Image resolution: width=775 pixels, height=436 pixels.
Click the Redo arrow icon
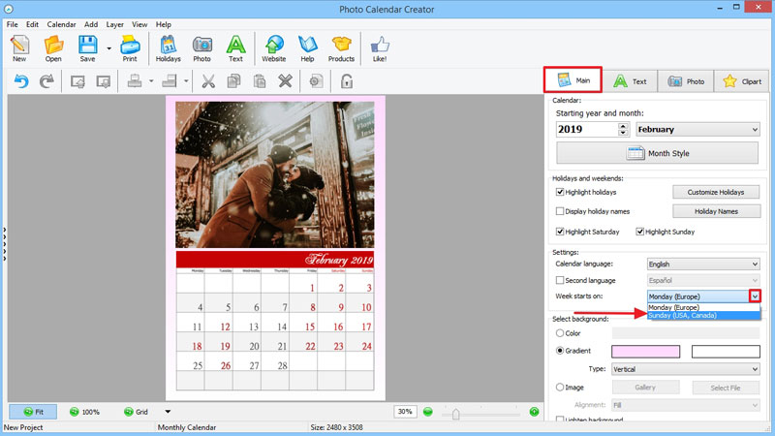click(x=46, y=81)
